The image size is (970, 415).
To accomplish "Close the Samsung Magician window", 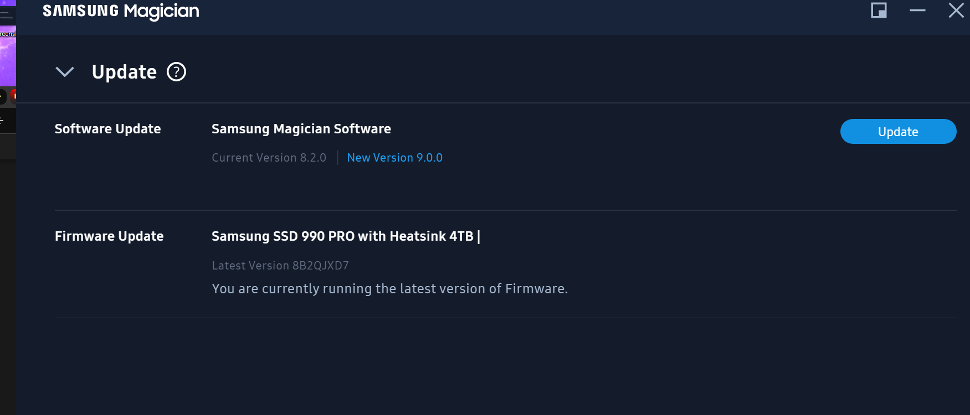I will click(x=956, y=11).
